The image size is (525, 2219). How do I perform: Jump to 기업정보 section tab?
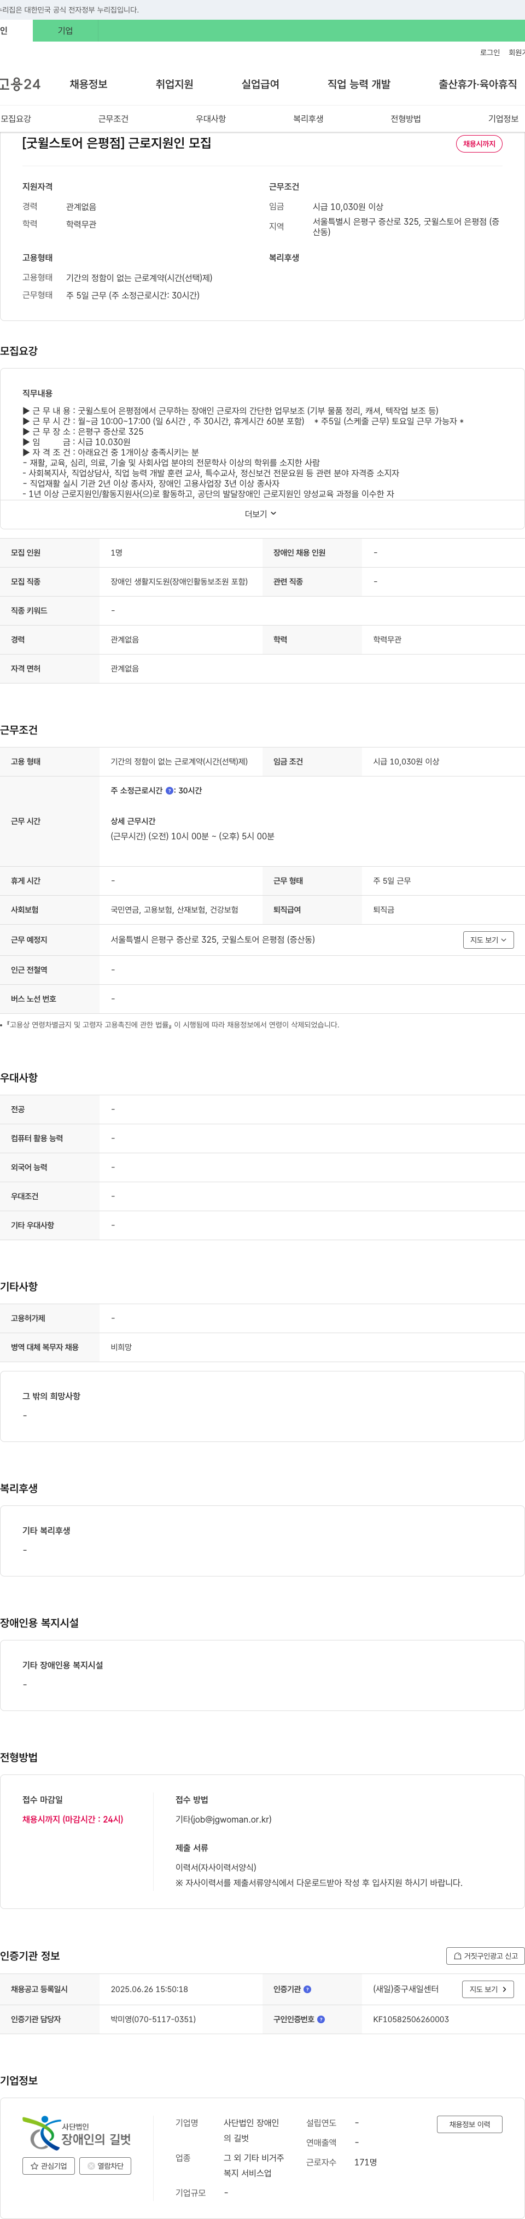coord(504,119)
